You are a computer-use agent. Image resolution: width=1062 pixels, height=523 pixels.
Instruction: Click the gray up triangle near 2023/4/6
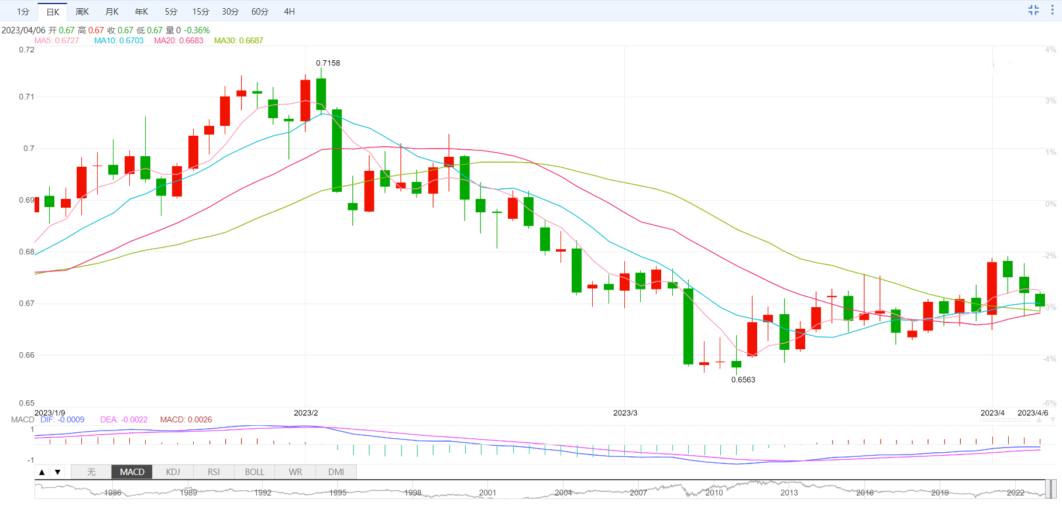1039,420
